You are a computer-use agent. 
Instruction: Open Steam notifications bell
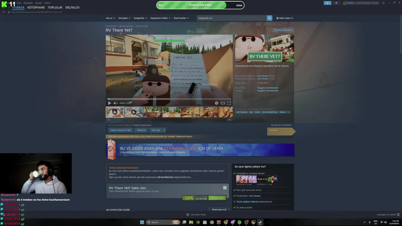pyautogui.click(x=336, y=3)
